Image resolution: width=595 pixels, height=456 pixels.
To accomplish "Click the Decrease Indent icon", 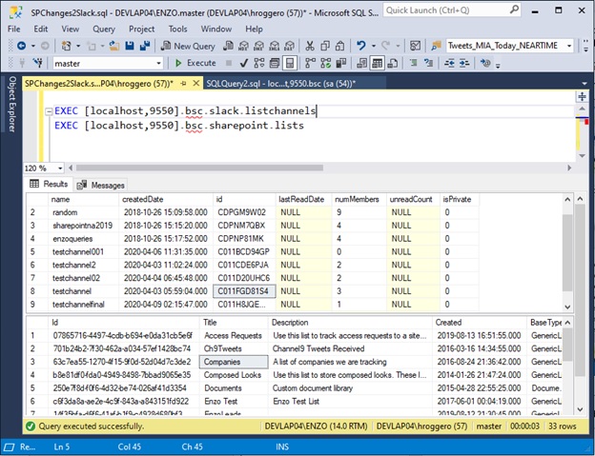I will click(449, 63).
